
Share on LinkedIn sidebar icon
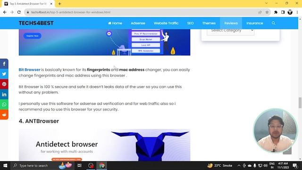(4, 94)
